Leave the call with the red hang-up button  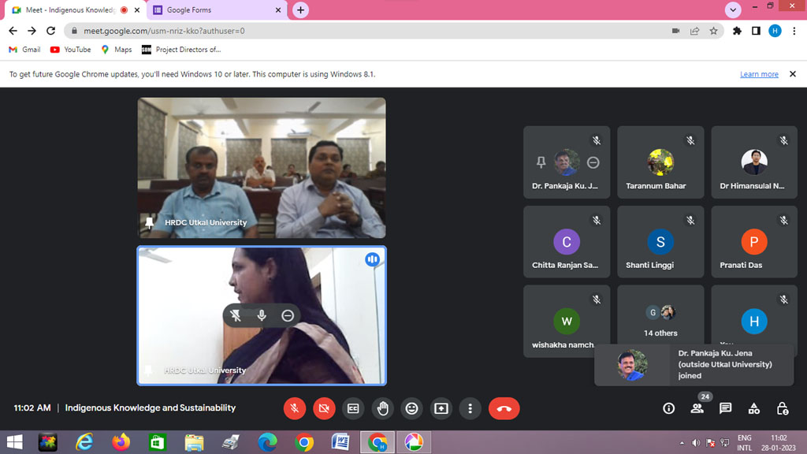click(x=504, y=408)
